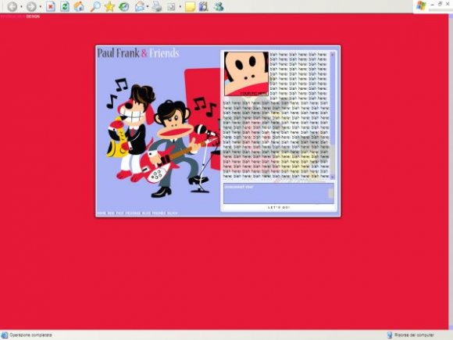Viewport: 453px width, 340px height.
Task: Click the status bar page icon
Action: click(x=5, y=335)
